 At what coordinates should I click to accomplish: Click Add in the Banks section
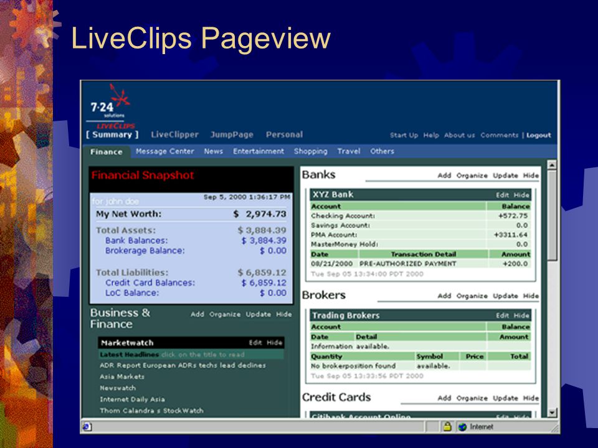tap(444, 175)
